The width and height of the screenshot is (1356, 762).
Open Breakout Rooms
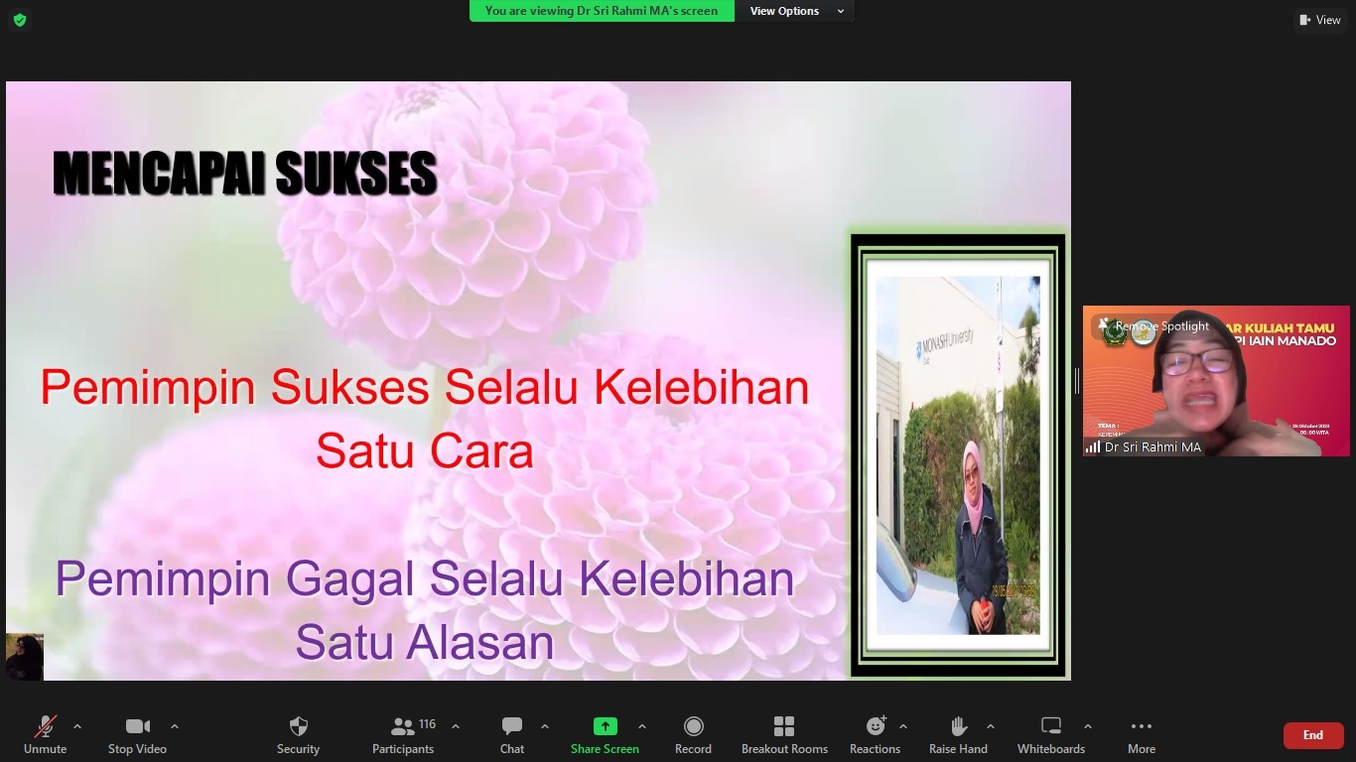[x=784, y=734]
